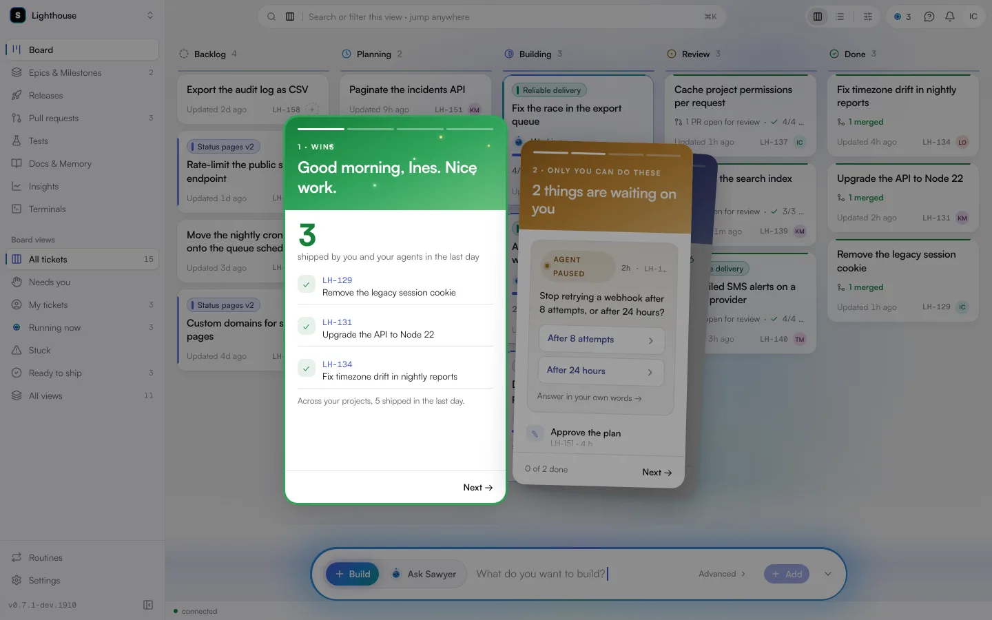Open Pull requests in sidebar
Screen dimensions: 992x620
click(82, 118)
